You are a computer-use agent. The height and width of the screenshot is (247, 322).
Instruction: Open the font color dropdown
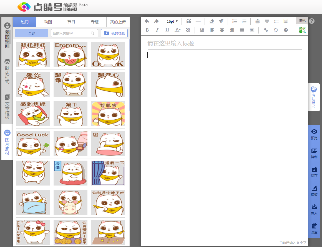coord(177,30)
